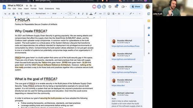Open editing mode pencil dropdown
The image size is (193, 108).
point(131,13)
